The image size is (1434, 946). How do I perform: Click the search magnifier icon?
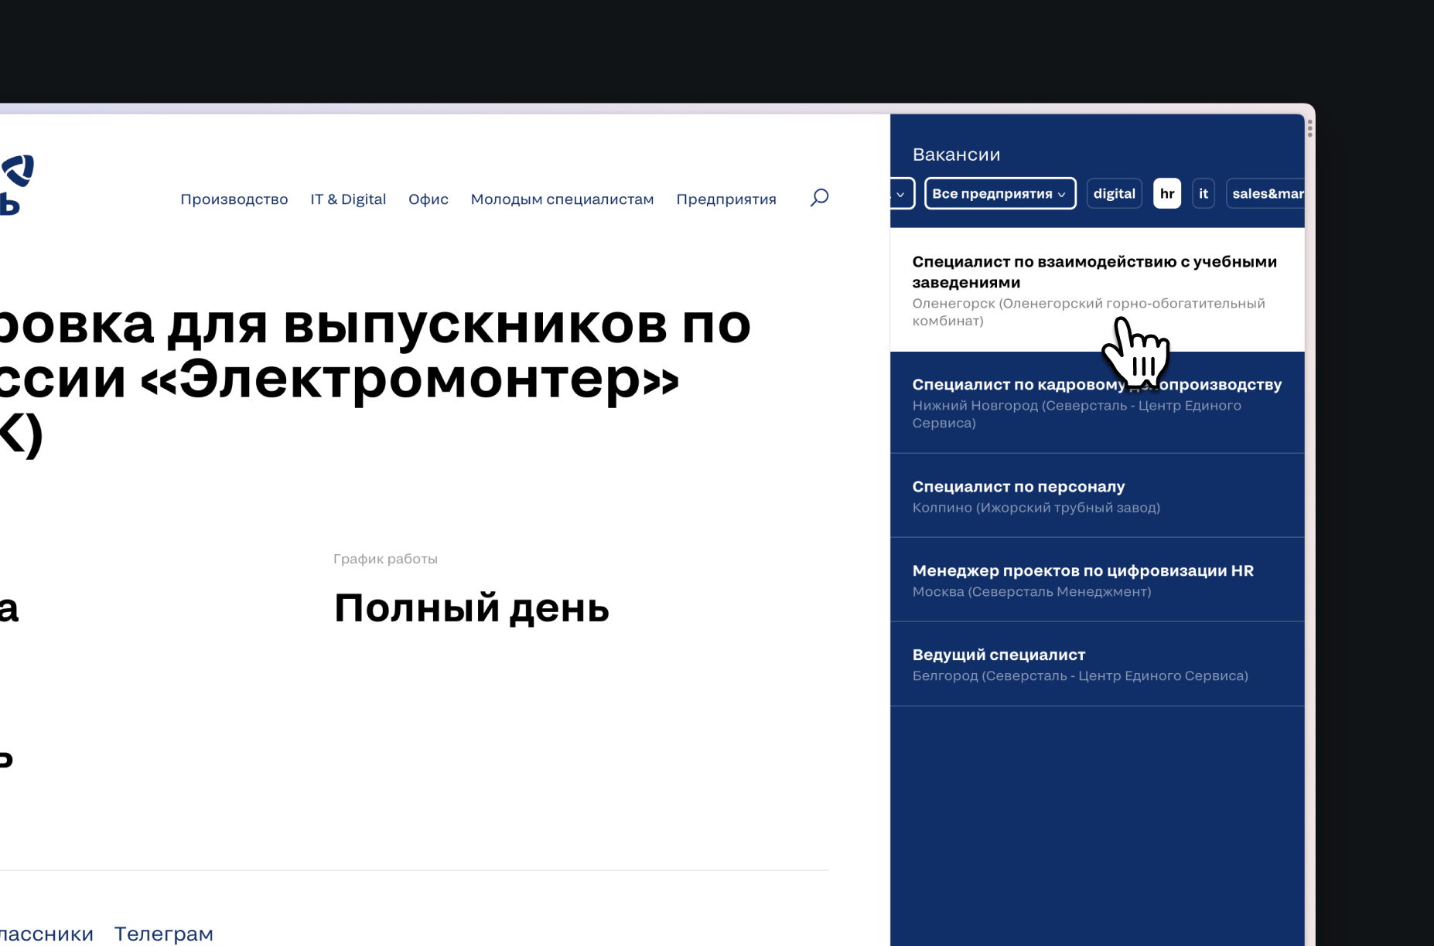(x=819, y=198)
